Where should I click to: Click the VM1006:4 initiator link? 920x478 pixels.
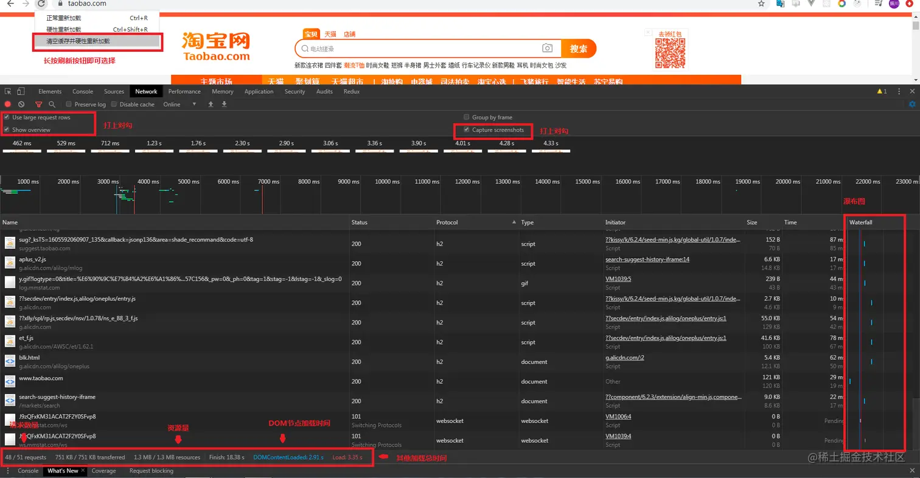click(618, 416)
